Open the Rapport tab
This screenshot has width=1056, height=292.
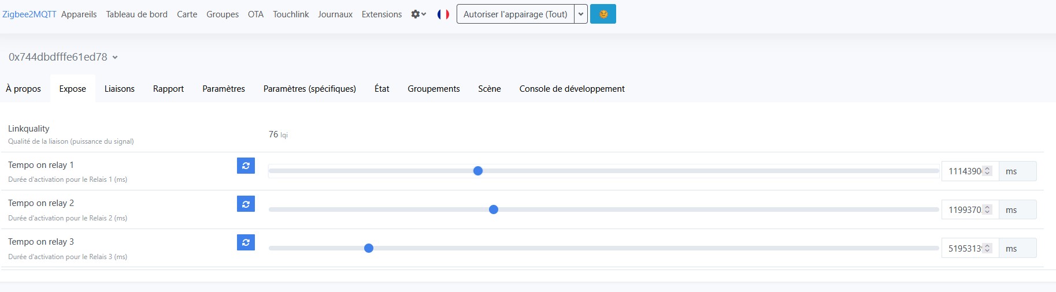point(169,89)
